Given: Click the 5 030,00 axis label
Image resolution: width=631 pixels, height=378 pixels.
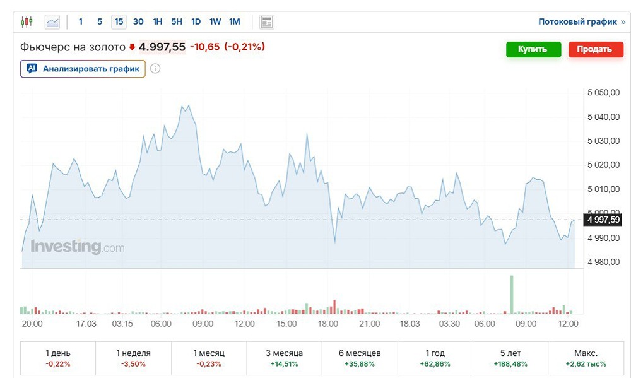Looking at the screenshot, I should tap(604, 141).
